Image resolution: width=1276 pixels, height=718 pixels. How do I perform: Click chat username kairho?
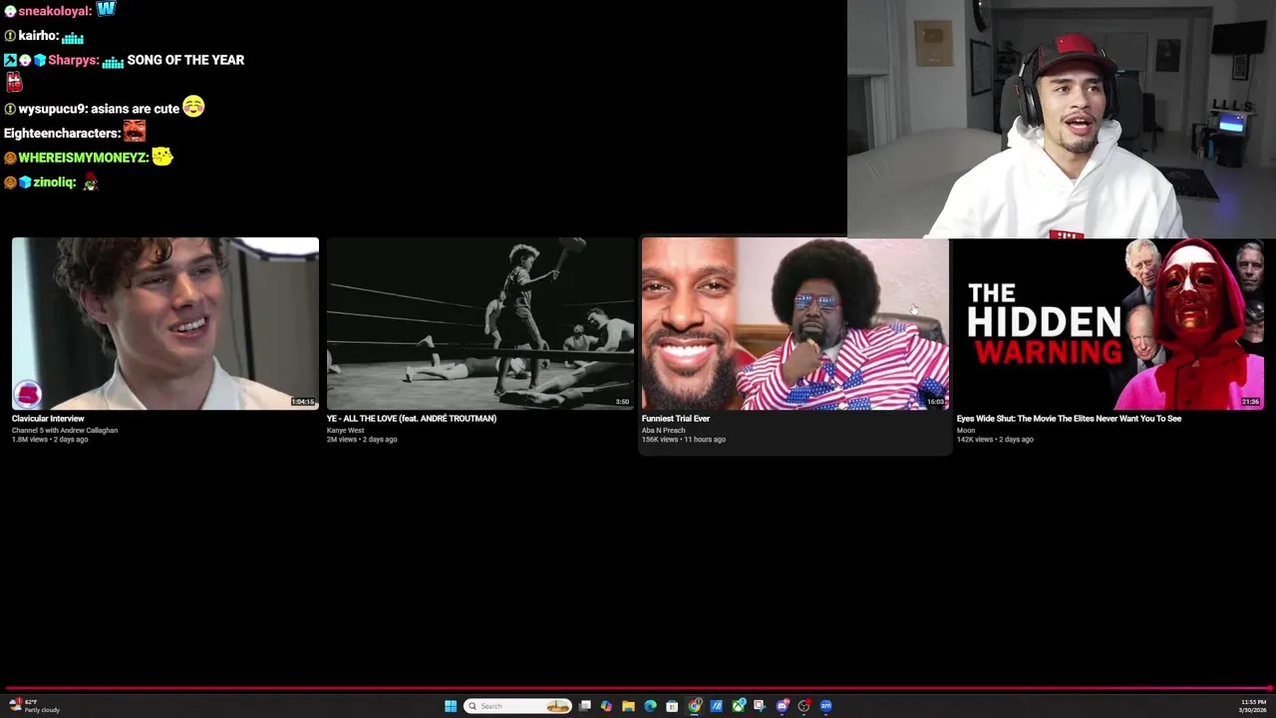39,36
